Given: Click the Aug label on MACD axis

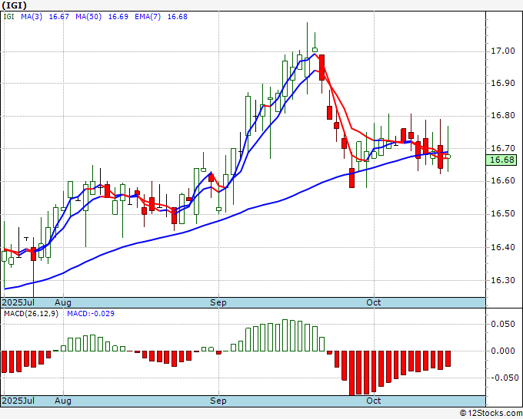Looking at the screenshot, I should [63, 401].
